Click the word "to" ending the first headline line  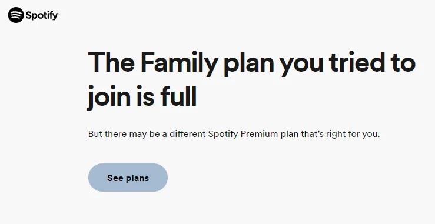403,63
